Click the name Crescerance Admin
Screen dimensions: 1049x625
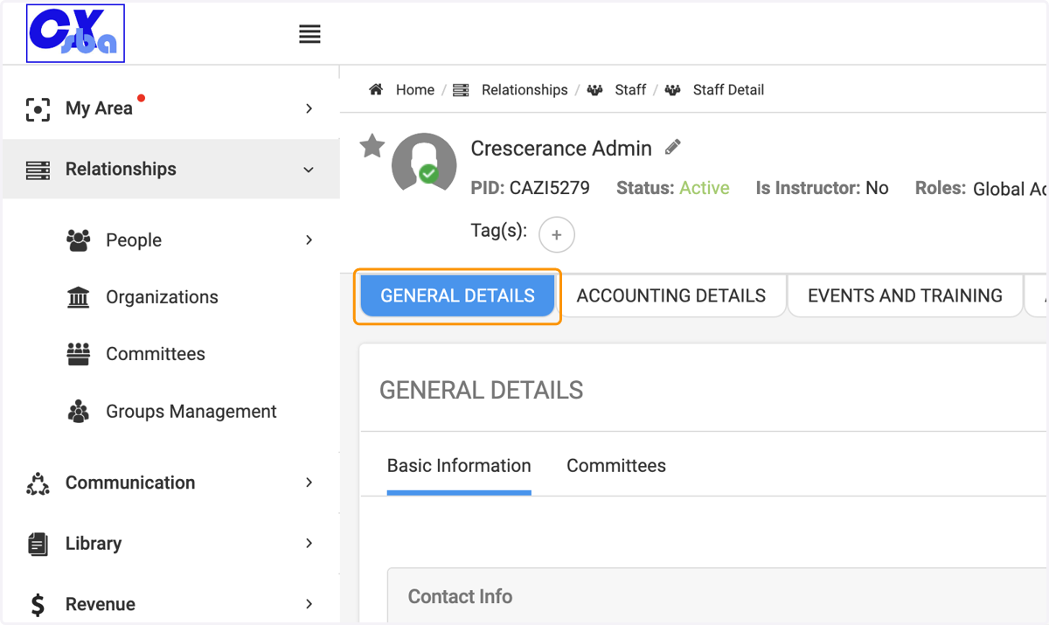(561, 149)
